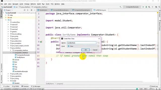Open the Terminal tool window

pos(25,86)
